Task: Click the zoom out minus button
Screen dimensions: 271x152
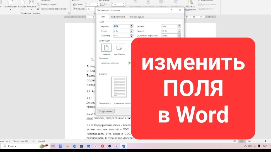Action: coord(254,141)
